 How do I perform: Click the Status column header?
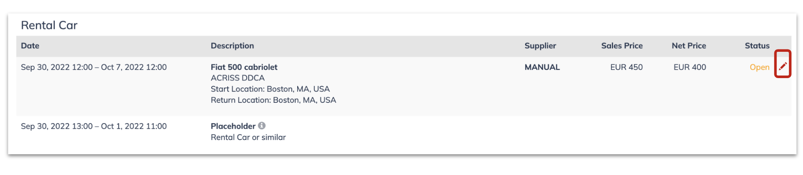click(x=757, y=46)
